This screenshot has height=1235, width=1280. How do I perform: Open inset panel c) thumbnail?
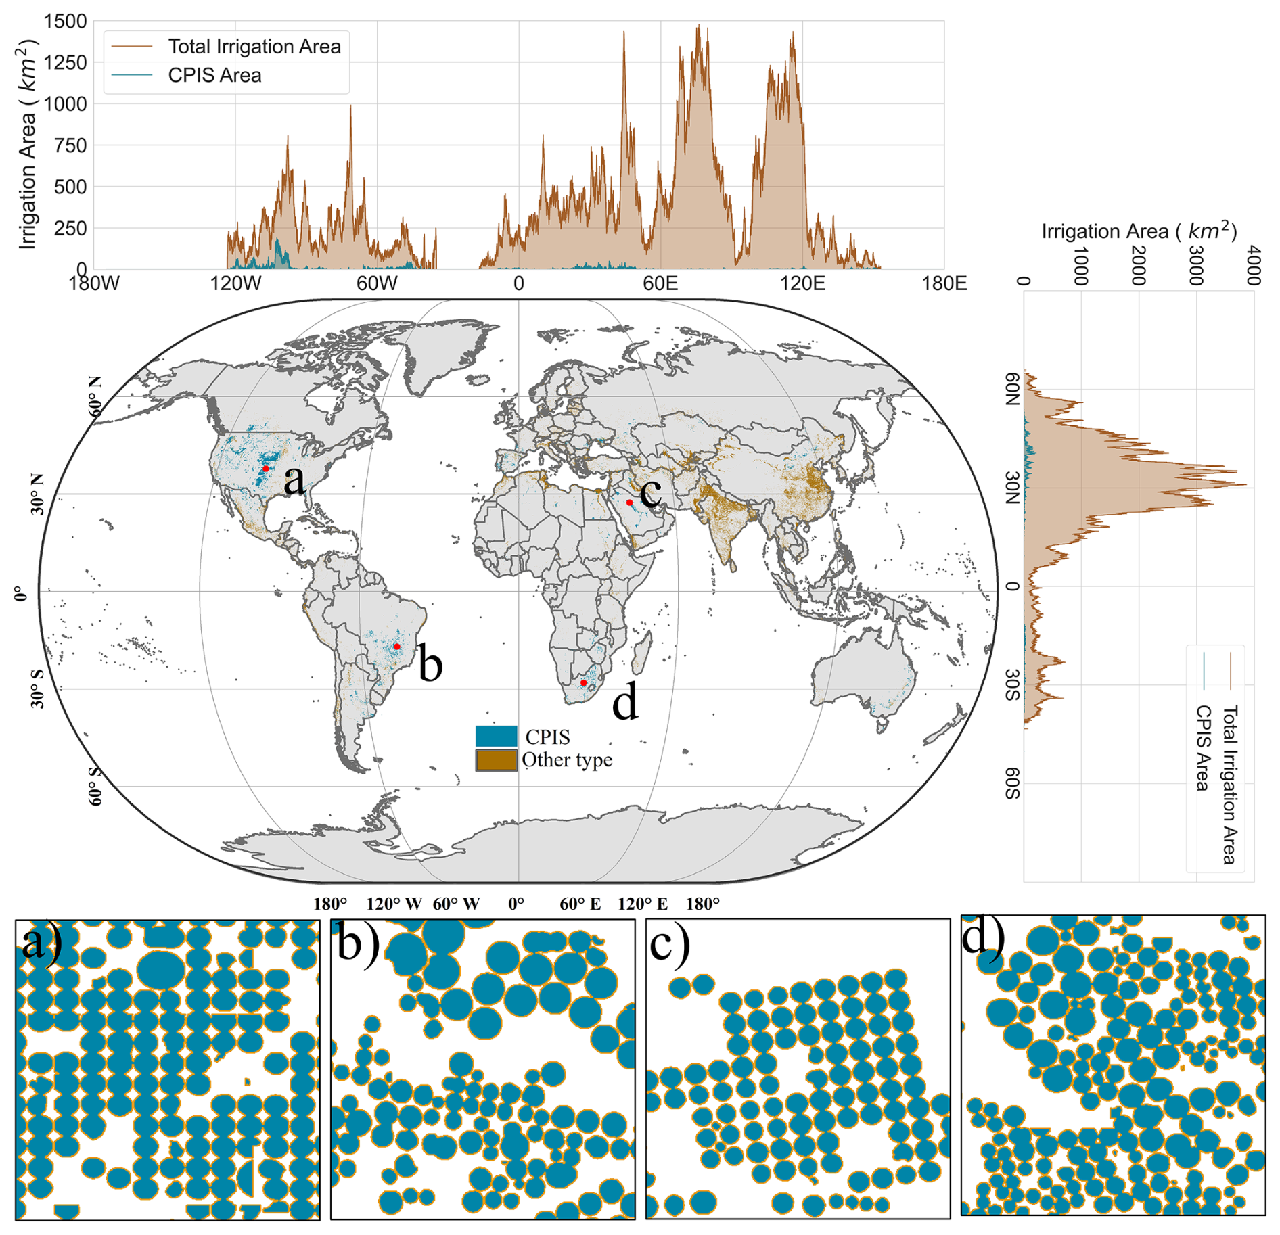click(798, 1070)
